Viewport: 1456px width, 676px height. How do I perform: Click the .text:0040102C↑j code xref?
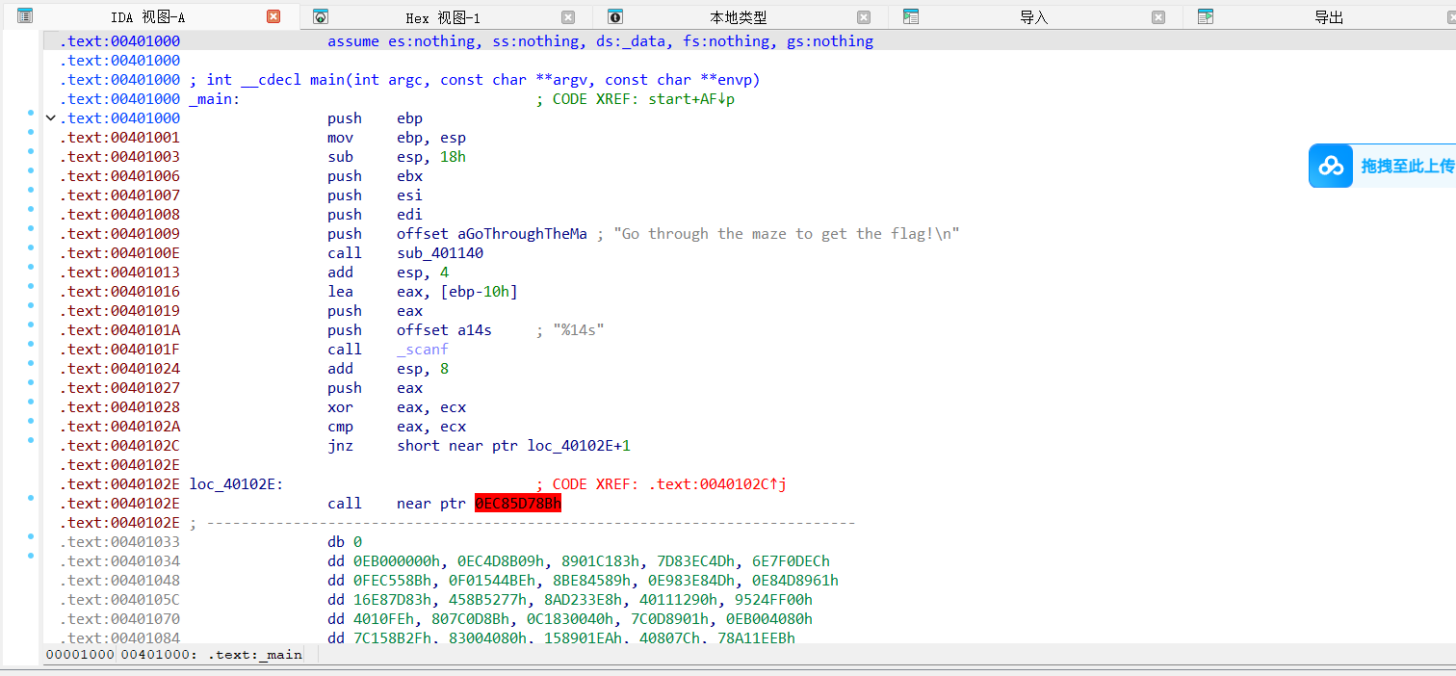point(718,484)
